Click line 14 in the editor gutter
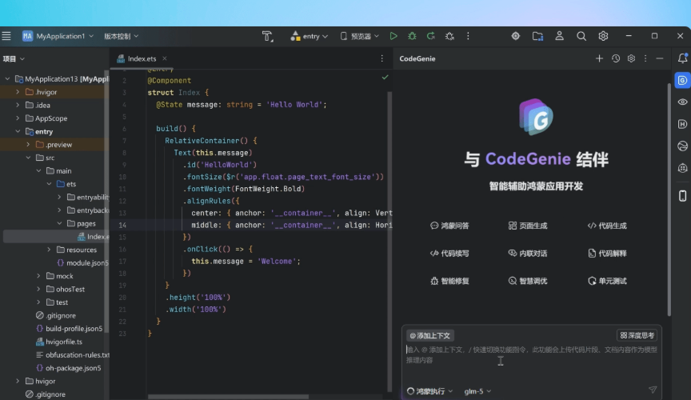This screenshot has height=400, width=691. pyautogui.click(x=122, y=225)
